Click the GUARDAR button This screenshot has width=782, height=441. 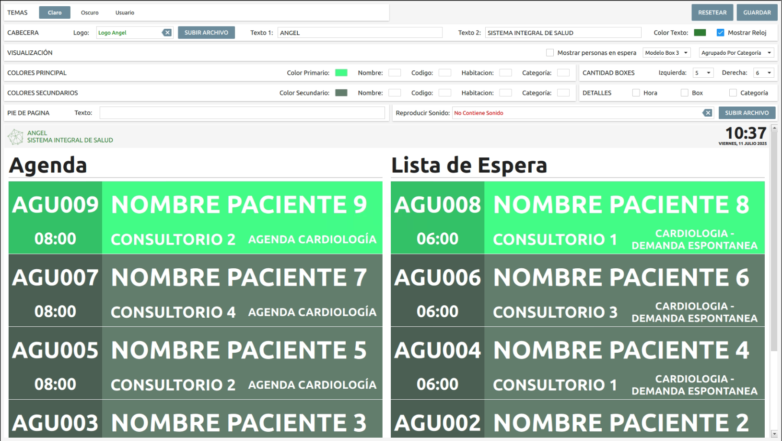757,12
